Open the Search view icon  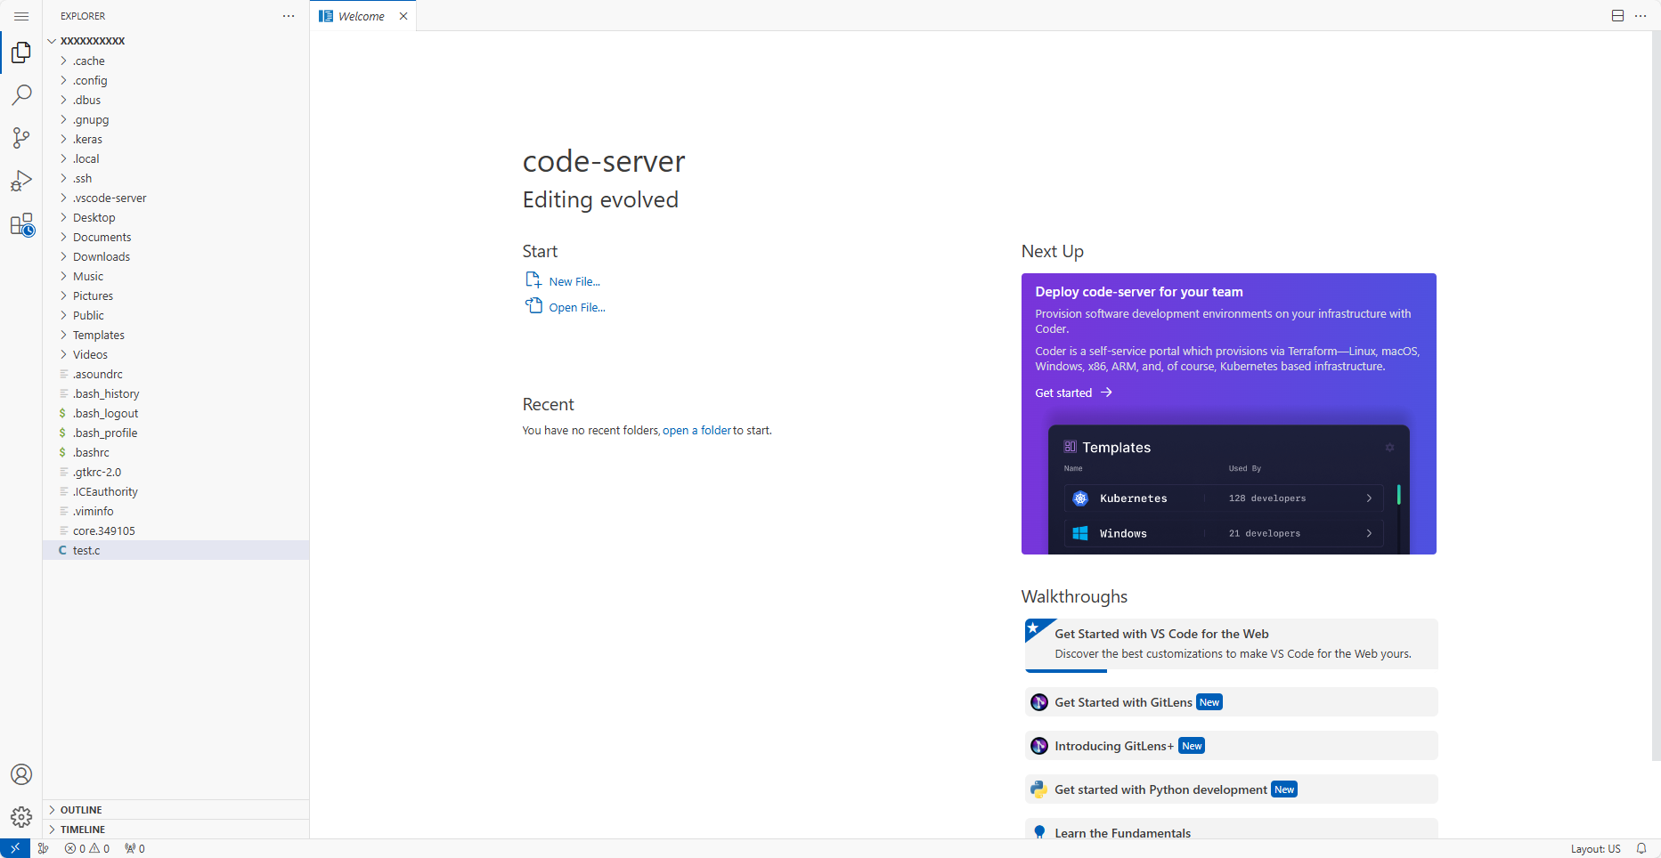21,94
